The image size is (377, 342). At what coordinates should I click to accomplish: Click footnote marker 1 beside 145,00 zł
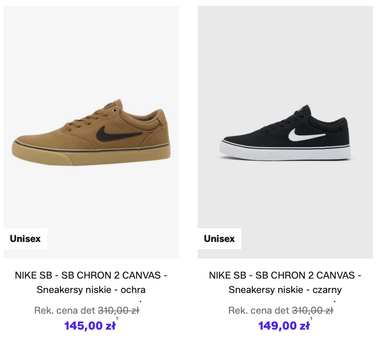click(117, 318)
